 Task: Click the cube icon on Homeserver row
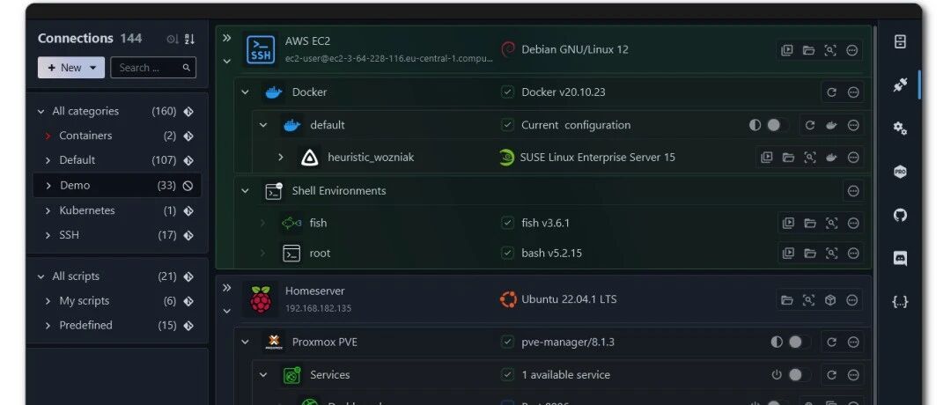tap(830, 300)
